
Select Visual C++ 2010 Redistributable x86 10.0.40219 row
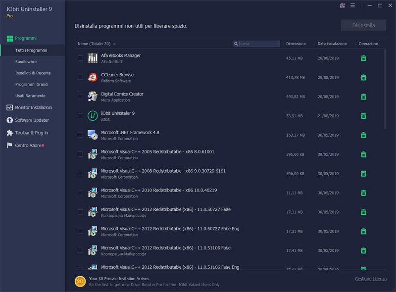pos(229,193)
